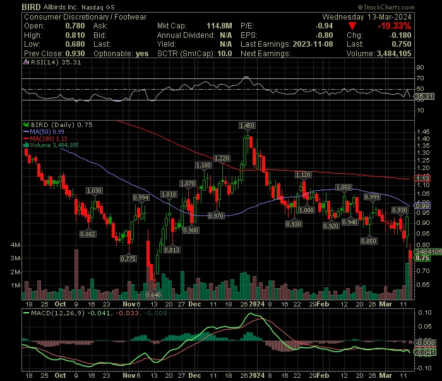Click the Last price 0.750 in header
The width and height of the screenshot is (442, 381).
[402, 44]
